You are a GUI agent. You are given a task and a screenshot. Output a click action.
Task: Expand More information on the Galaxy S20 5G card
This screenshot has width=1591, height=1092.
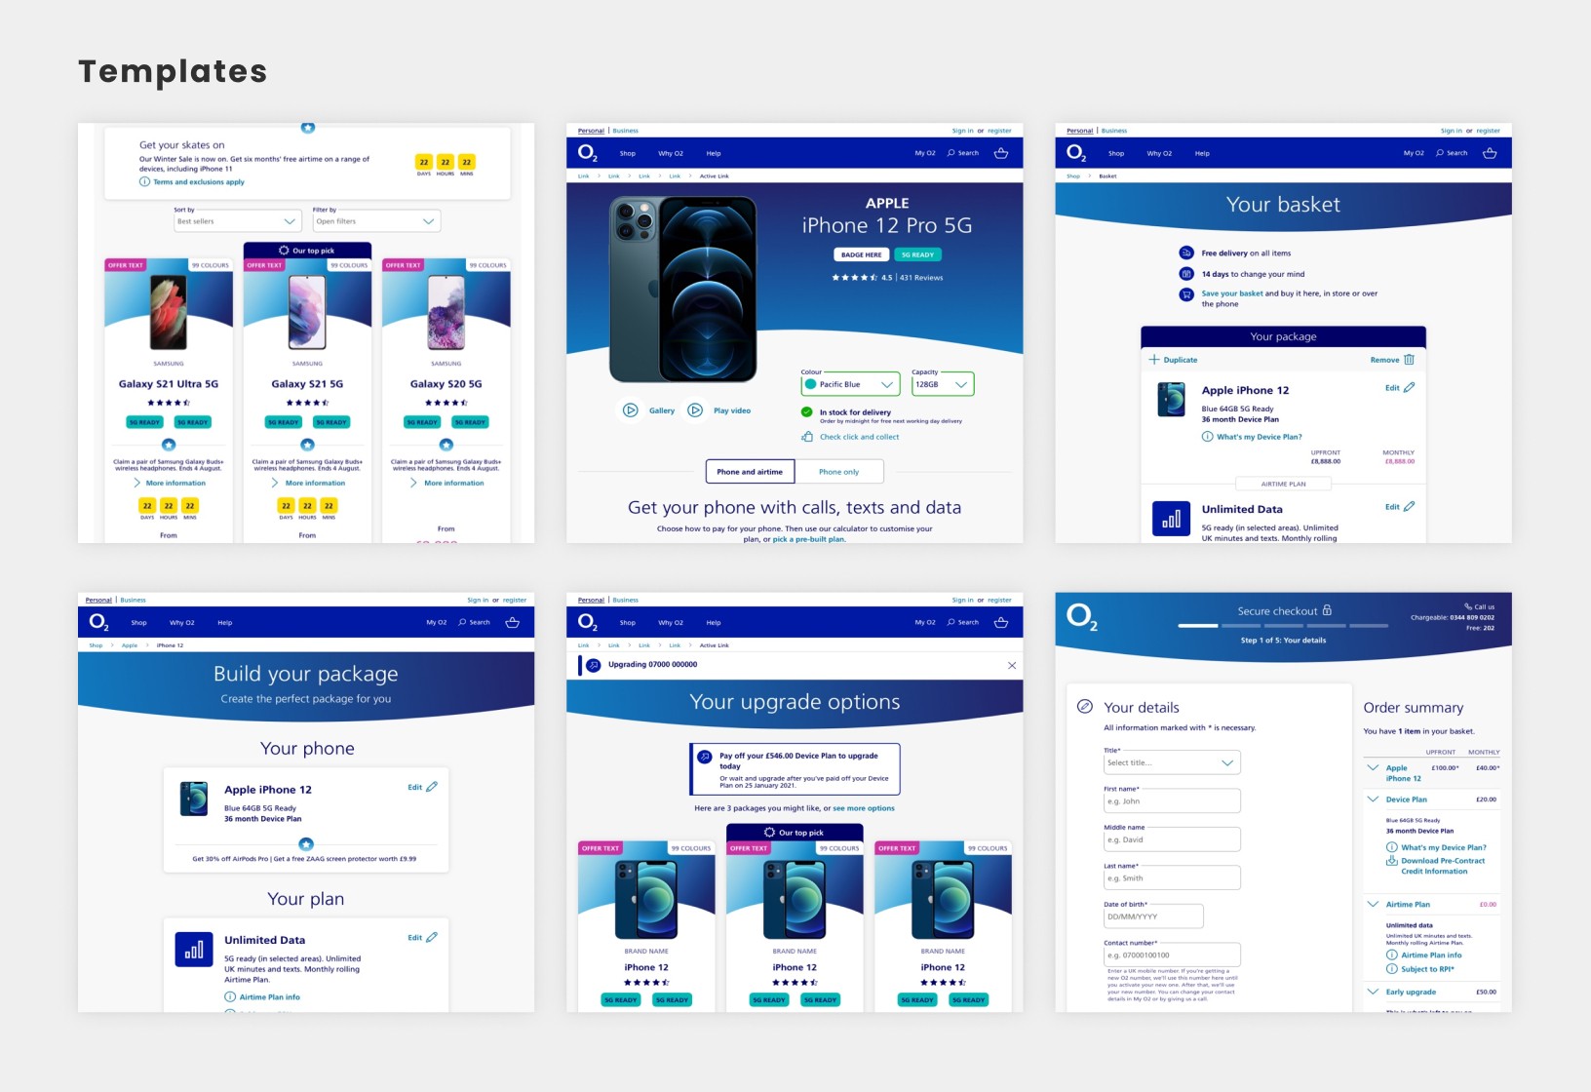446,483
